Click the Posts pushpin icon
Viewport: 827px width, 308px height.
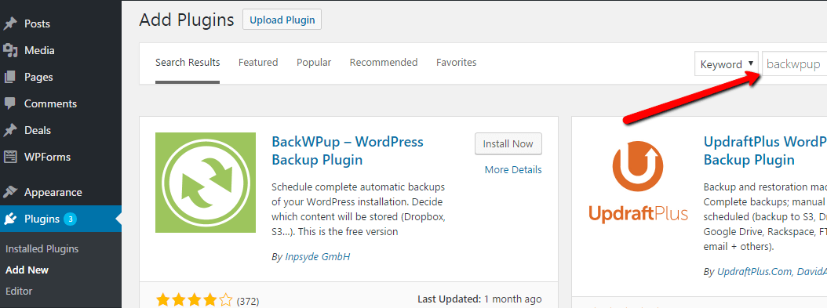coord(10,24)
